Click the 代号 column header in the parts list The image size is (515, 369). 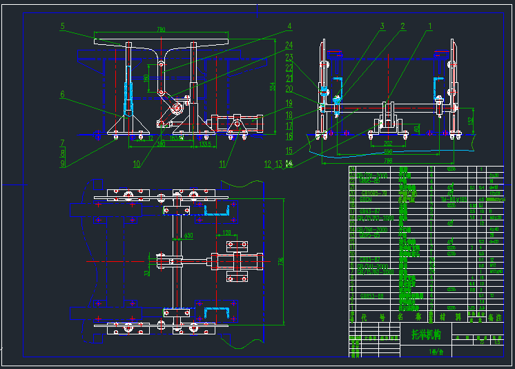(373, 317)
